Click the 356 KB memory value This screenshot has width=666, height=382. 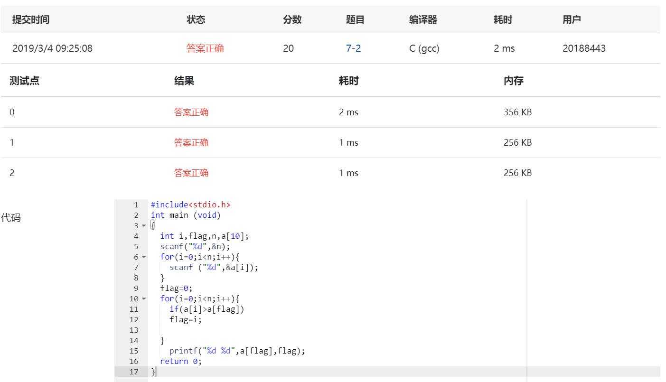[518, 112]
